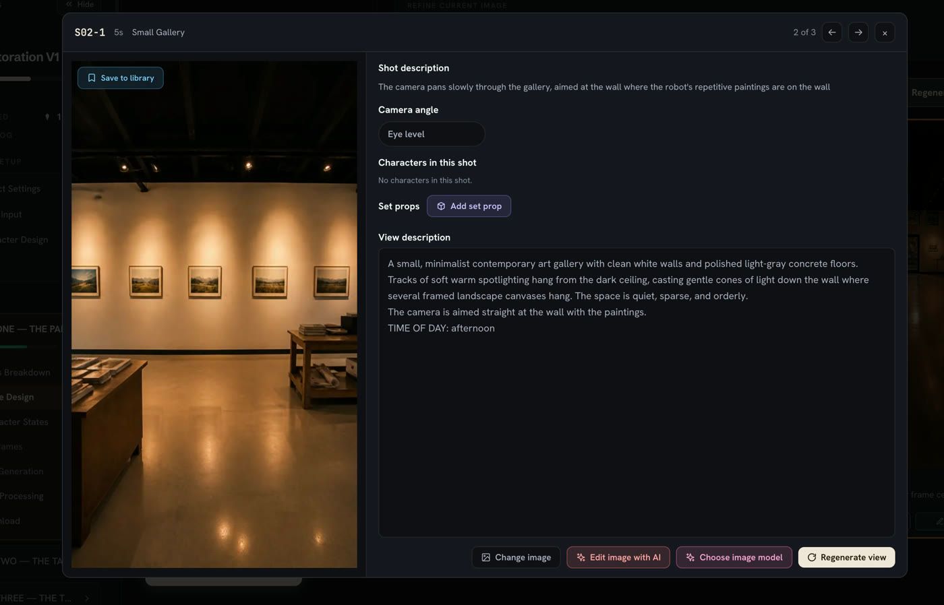This screenshot has width=944, height=605.
Task: Click the sparkle icon on Choose image model
Action: click(x=690, y=557)
